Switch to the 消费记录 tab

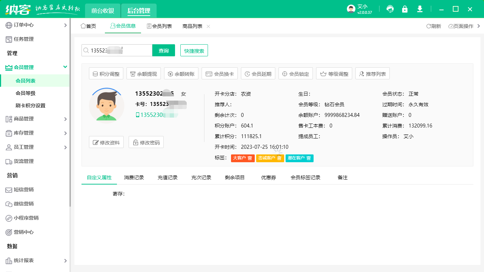tap(134, 177)
